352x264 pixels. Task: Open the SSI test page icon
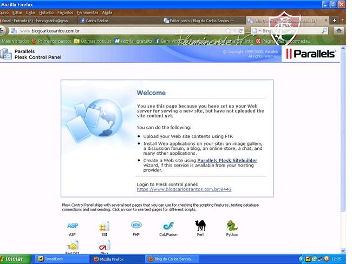[x=105, y=226]
